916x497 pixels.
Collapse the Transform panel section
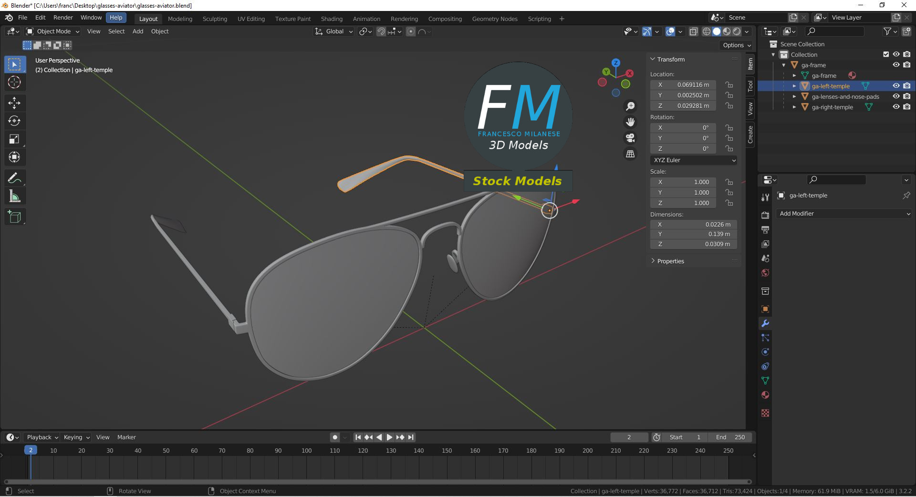click(x=670, y=60)
